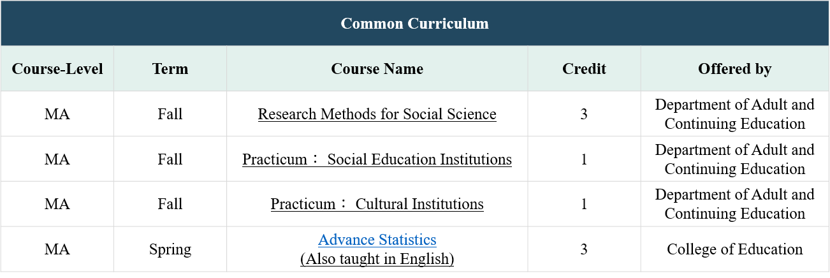Viewport: 830px width, 278px height.
Task: Click credit value 3 for Research Methods
Action: (584, 114)
